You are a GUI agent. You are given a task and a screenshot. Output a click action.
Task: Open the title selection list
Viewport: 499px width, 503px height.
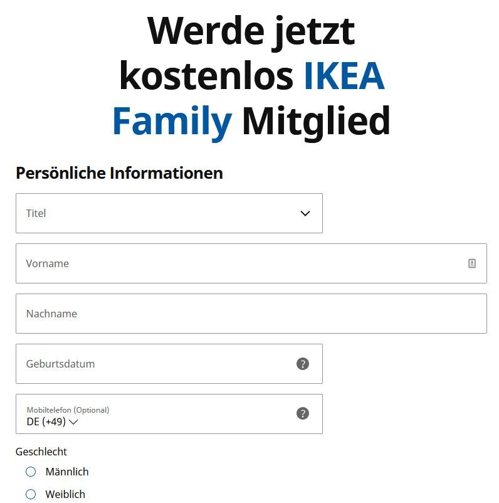(169, 213)
